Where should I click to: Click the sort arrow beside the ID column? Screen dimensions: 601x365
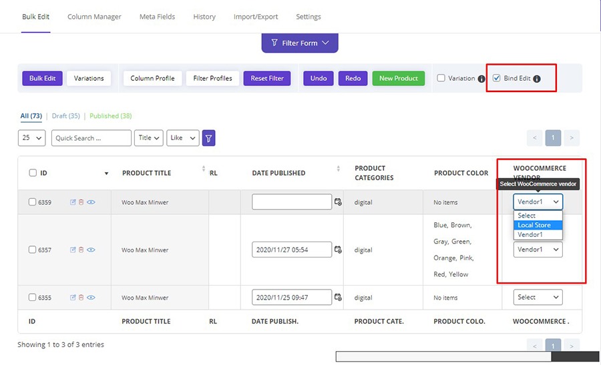(x=107, y=173)
